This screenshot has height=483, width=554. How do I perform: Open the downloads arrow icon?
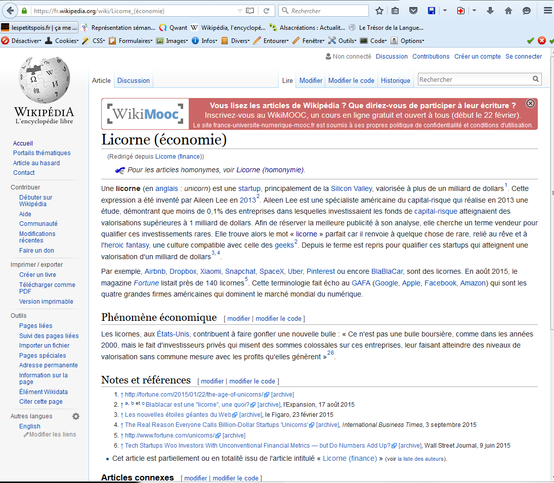click(x=490, y=11)
